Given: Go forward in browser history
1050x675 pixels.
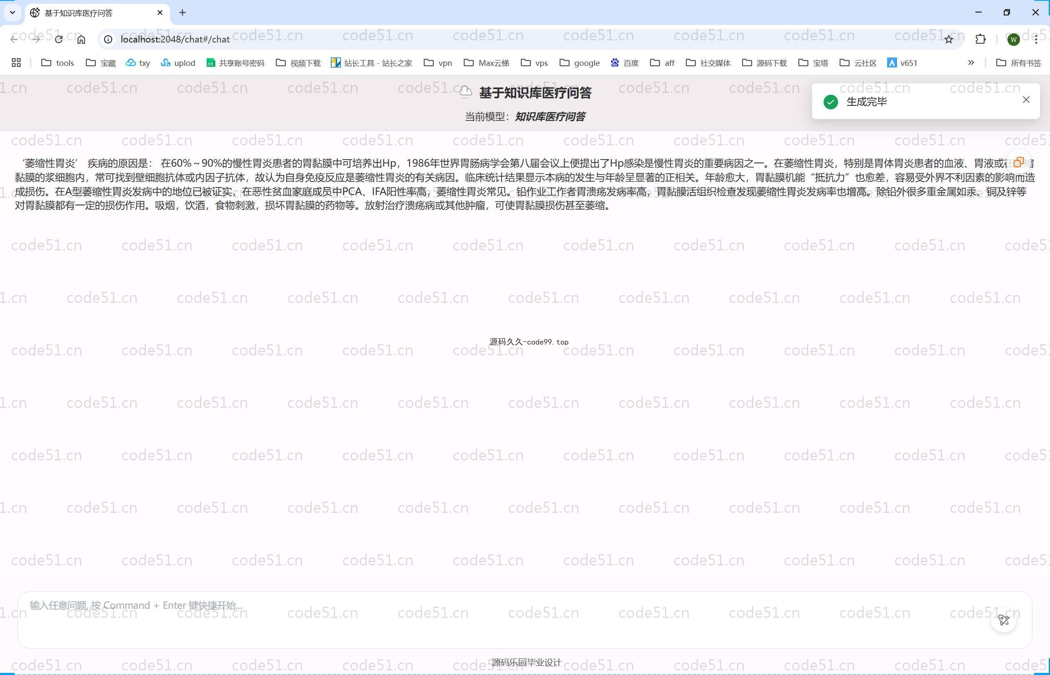Looking at the screenshot, I should pos(36,40).
